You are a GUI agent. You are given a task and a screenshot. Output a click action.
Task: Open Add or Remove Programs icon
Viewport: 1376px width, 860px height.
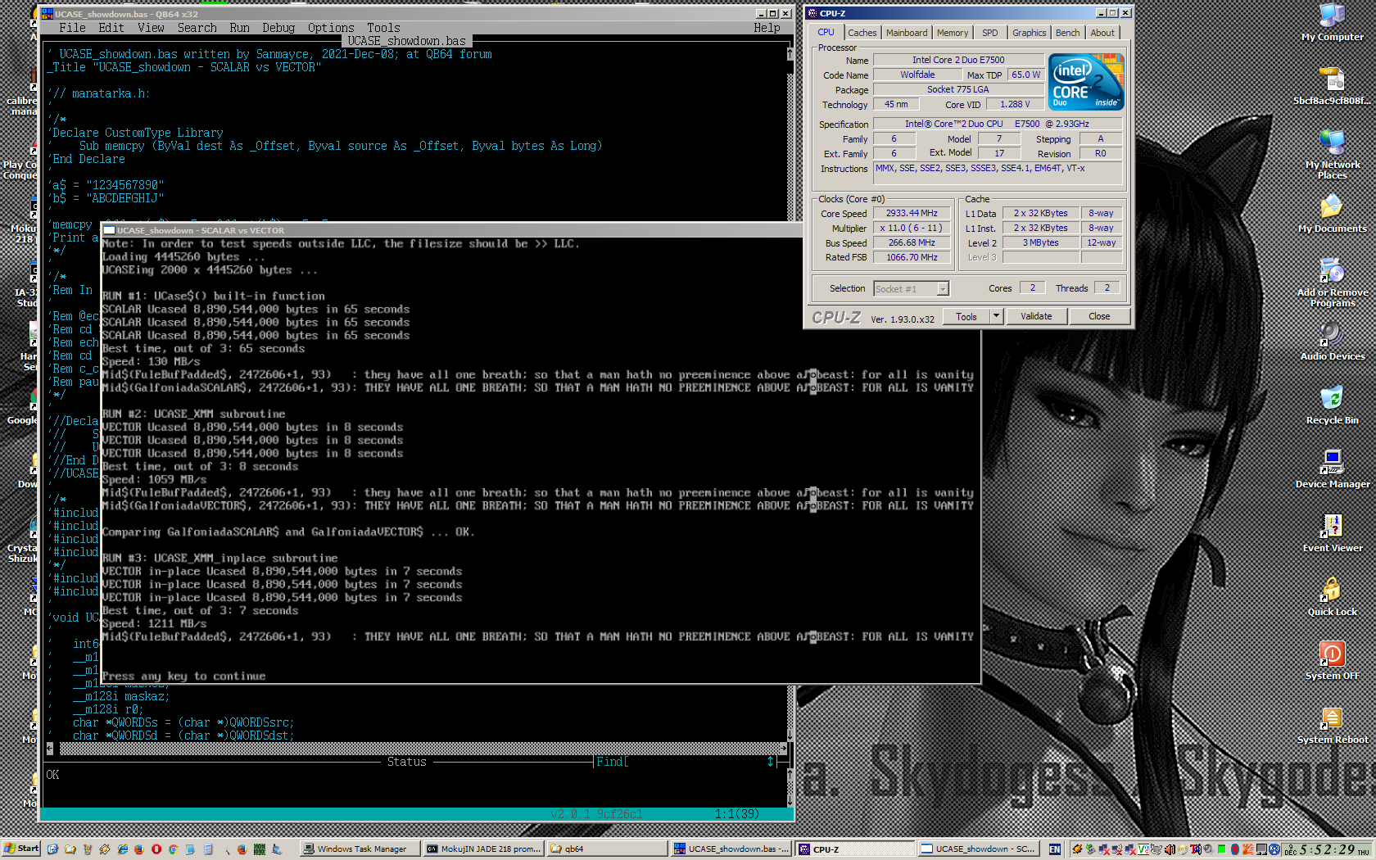pos(1332,283)
